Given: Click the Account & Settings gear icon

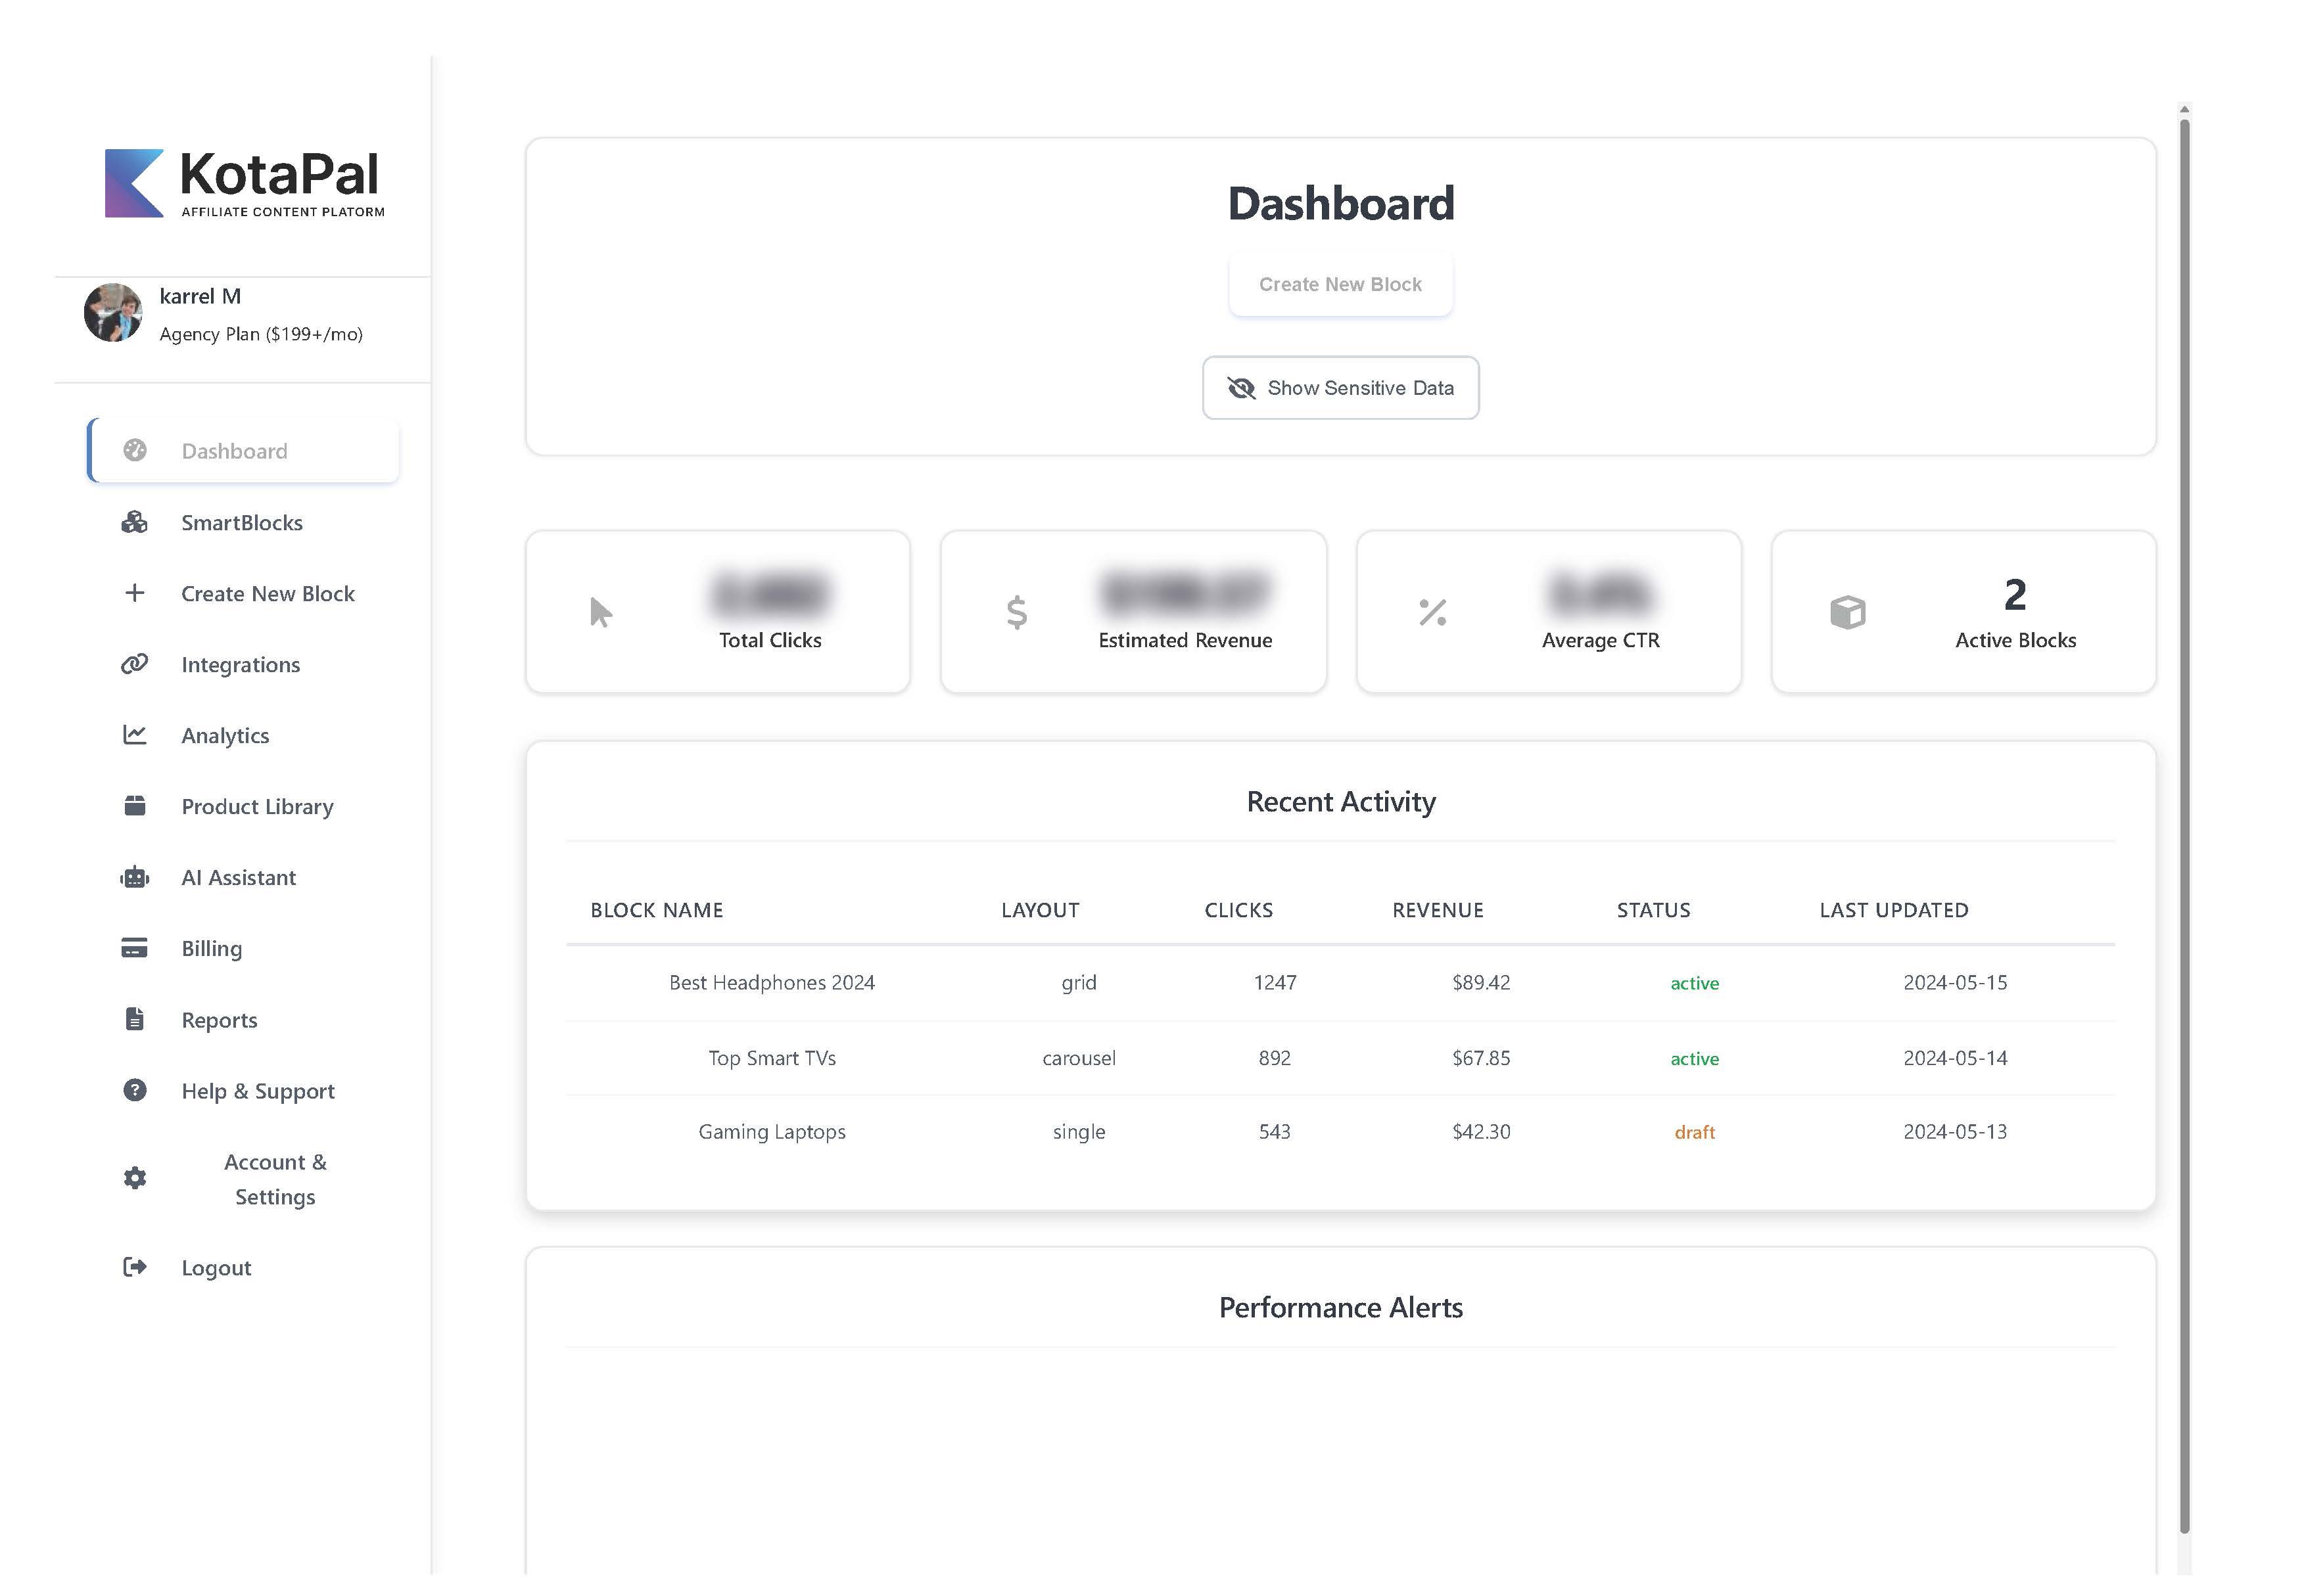Looking at the screenshot, I should coord(134,1178).
